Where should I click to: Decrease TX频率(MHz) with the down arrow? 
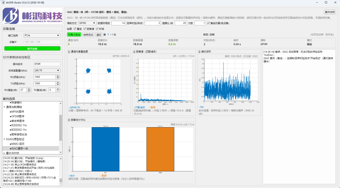click(x=58, y=85)
